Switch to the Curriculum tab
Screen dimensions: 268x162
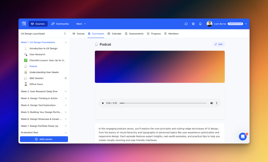96,34
